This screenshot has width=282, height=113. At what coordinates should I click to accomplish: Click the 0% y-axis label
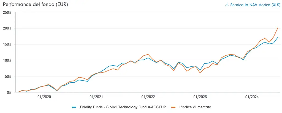click(x=9, y=92)
